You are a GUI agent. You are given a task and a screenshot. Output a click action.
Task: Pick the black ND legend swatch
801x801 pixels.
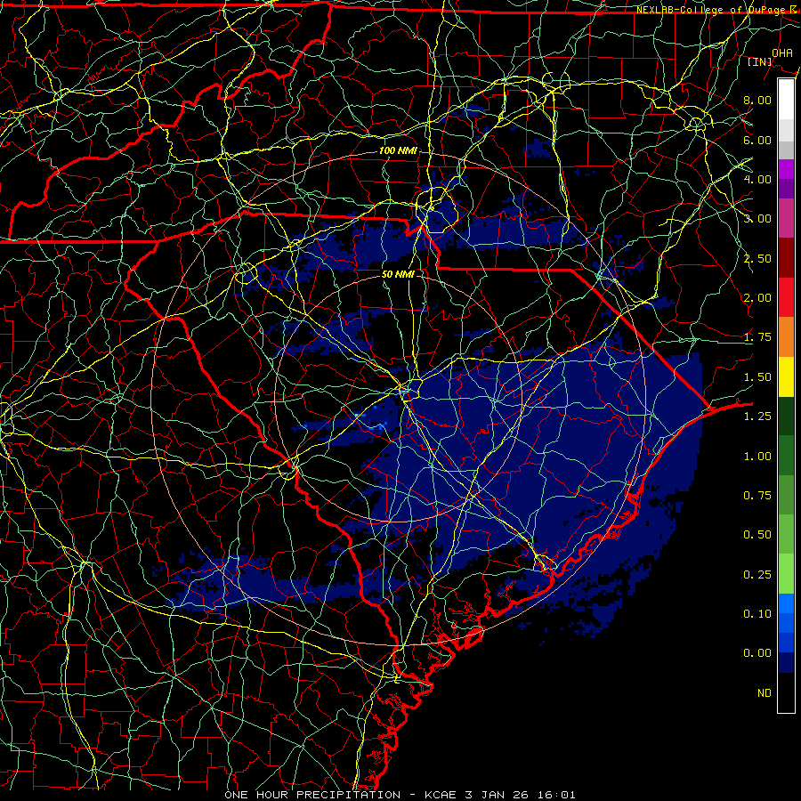pos(786,692)
